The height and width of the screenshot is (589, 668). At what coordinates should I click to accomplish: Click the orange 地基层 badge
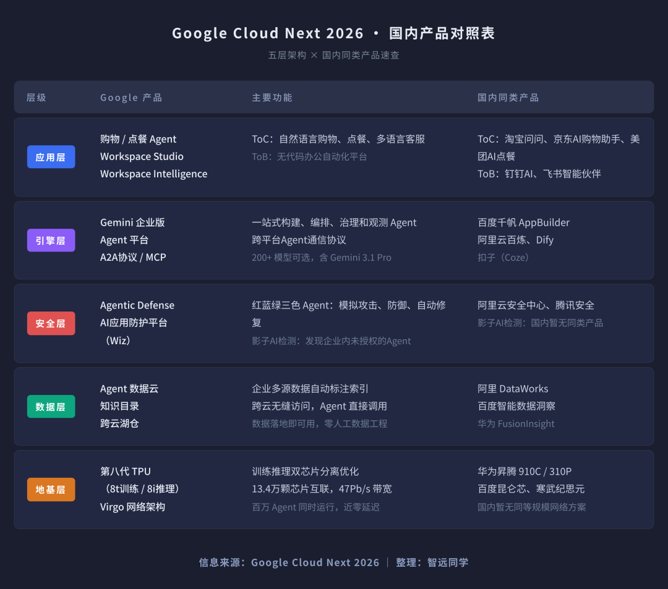[51, 489]
